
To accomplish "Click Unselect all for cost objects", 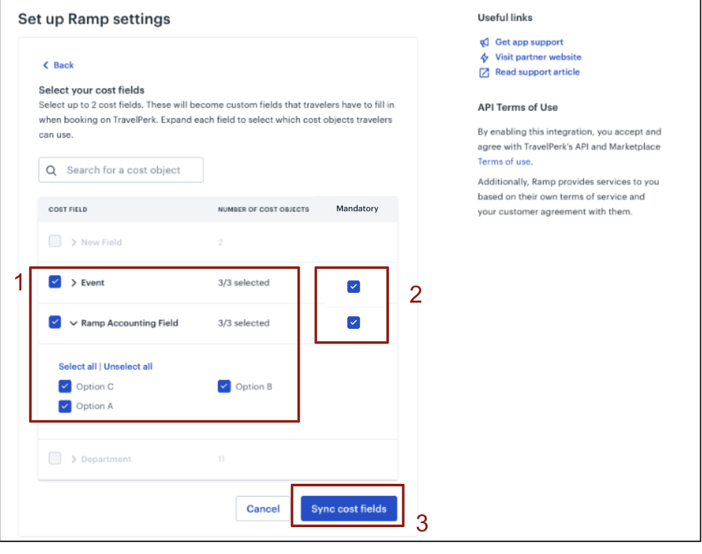I will point(128,367).
